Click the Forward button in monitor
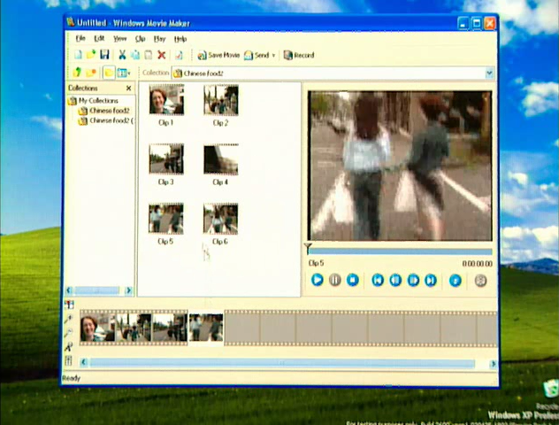 (x=431, y=281)
